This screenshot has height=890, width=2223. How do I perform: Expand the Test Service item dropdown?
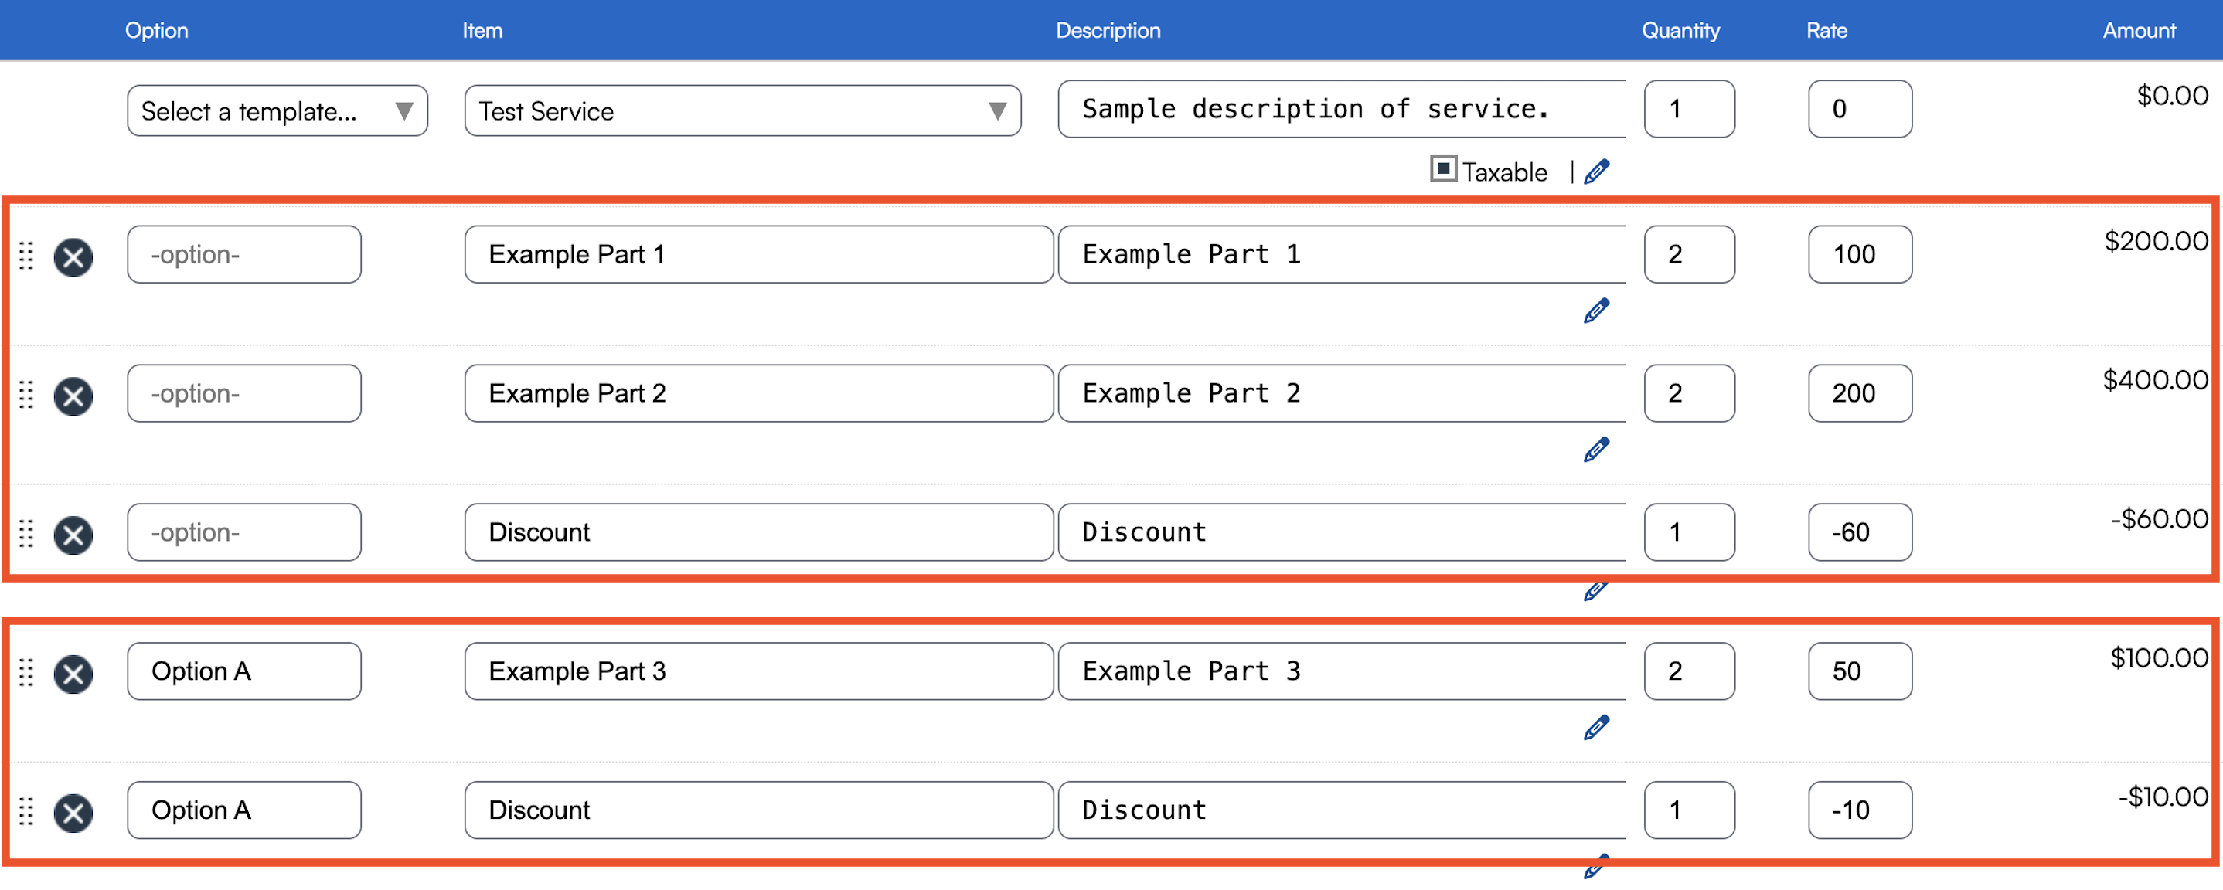pos(742,111)
